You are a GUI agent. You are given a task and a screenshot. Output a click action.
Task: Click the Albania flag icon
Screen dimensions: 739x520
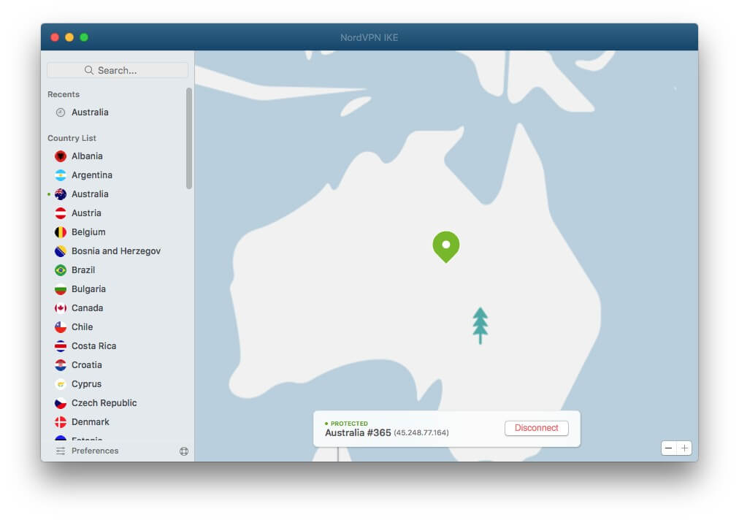point(61,156)
